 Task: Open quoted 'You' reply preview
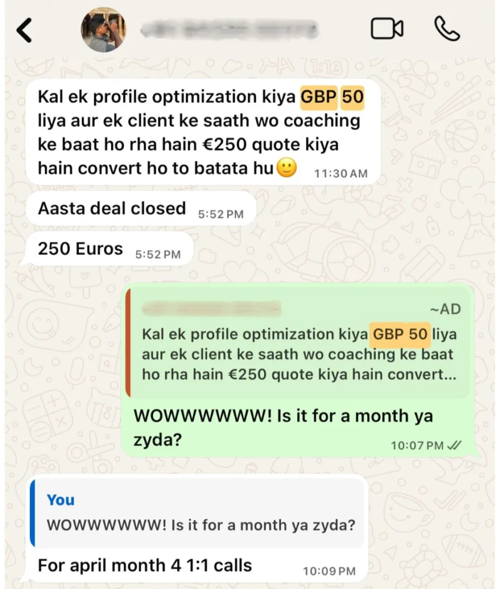click(197, 513)
